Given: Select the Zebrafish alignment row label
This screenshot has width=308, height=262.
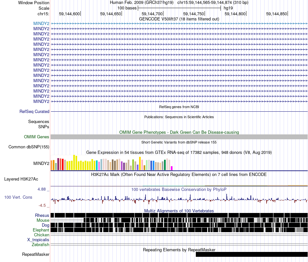Looking at the screenshot, I should click(41, 245).
